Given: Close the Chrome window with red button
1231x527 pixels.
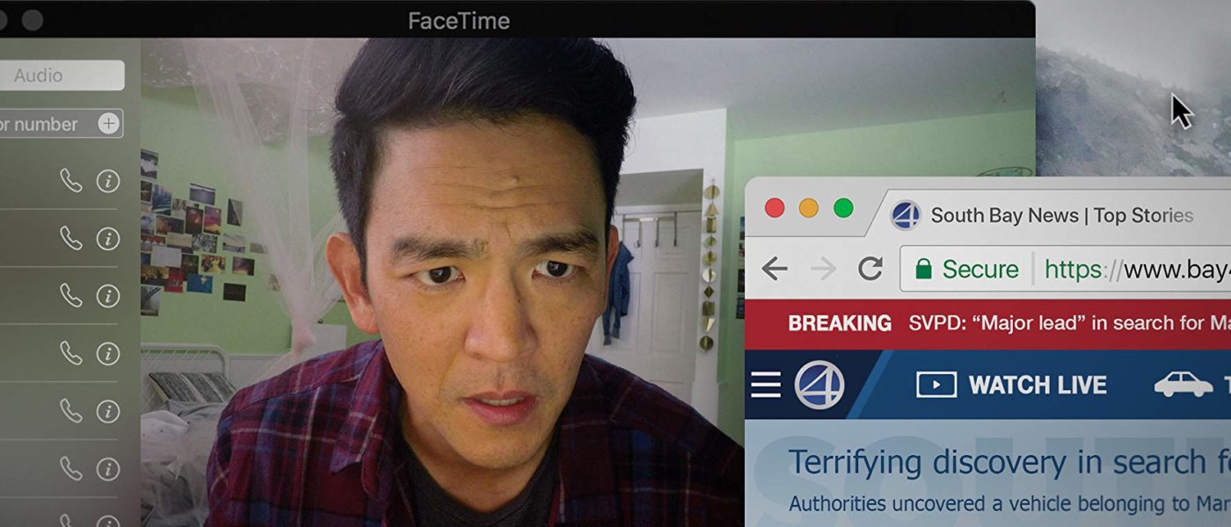Looking at the screenshot, I should pyautogui.click(x=775, y=208).
